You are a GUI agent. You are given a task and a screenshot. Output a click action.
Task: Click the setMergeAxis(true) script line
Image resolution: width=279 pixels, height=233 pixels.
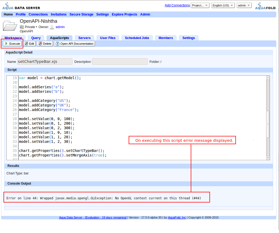(63, 155)
